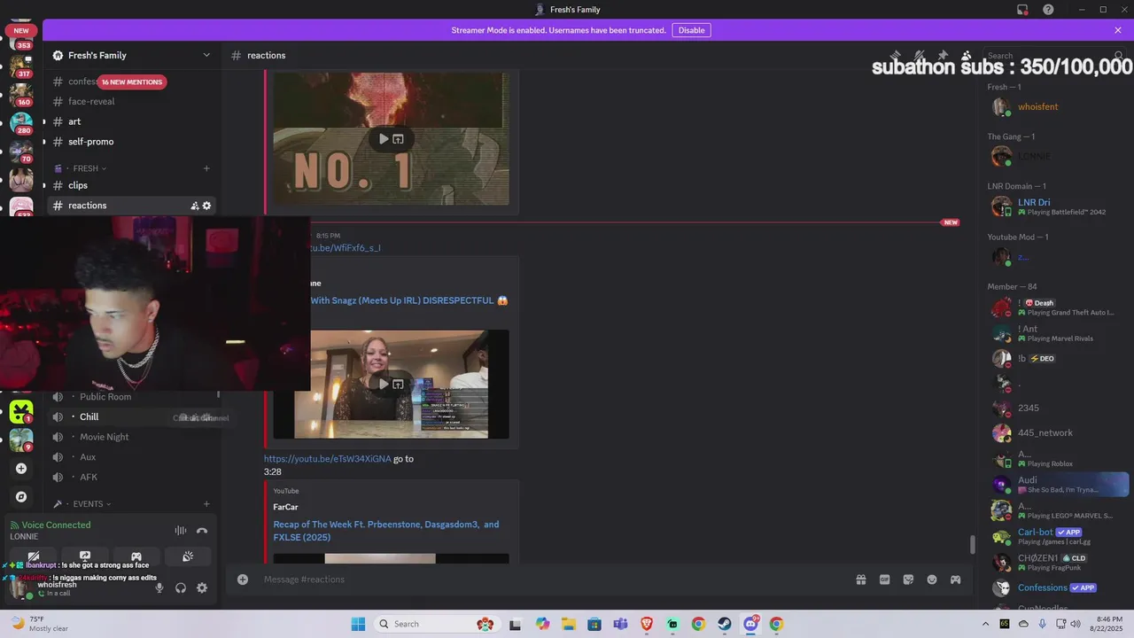The image size is (1134, 638).
Task: Open attachment plus button in message bar
Action: point(242,580)
